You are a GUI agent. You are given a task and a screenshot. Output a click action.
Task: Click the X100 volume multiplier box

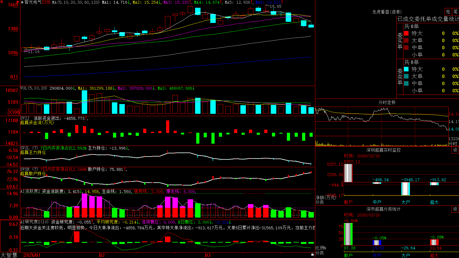tap(14, 112)
